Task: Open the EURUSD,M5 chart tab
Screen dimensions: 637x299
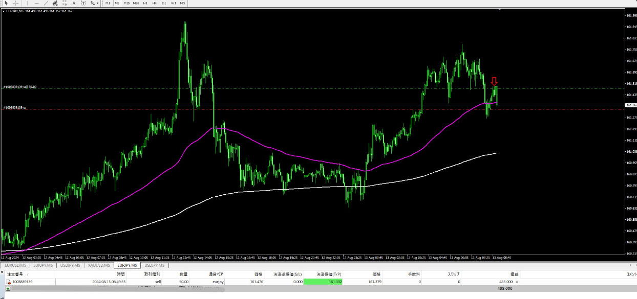Action: pos(15,265)
